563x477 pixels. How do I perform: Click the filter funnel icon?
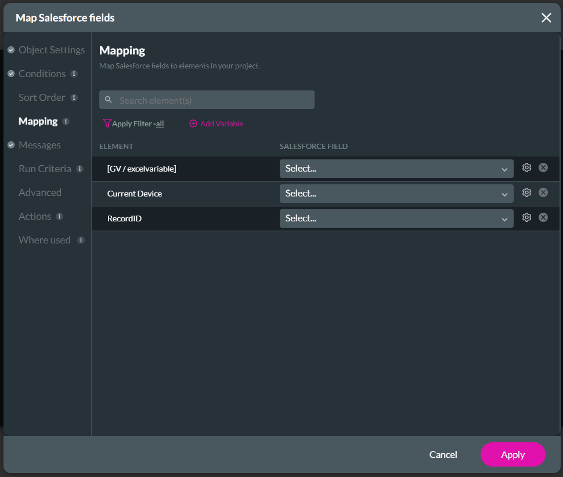click(x=107, y=123)
